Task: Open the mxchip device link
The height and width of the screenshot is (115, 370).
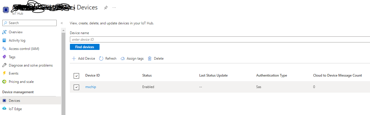Action: (91, 87)
